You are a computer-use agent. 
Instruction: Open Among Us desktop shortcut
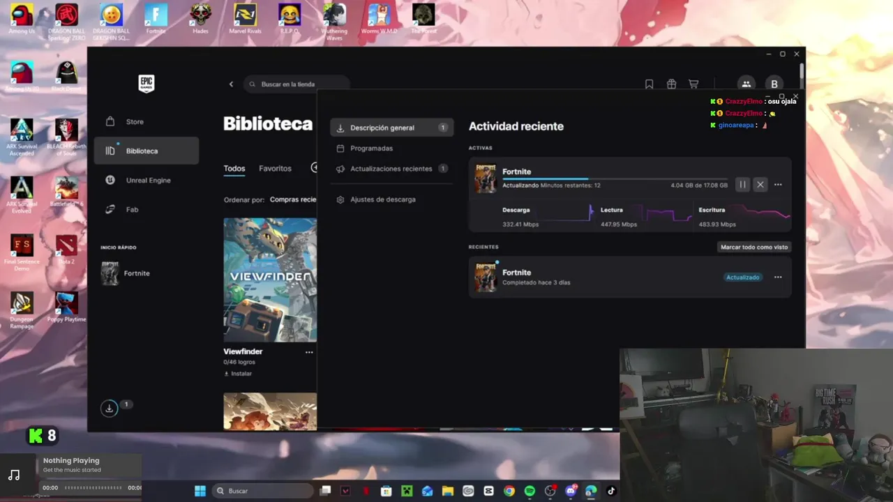coord(22,19)
